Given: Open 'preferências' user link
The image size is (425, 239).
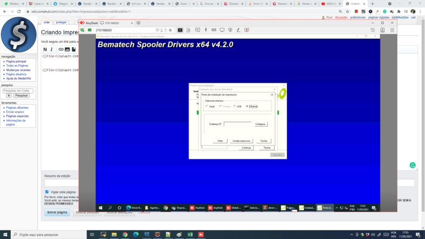Looking at the screenshot, I should point(358,18).
